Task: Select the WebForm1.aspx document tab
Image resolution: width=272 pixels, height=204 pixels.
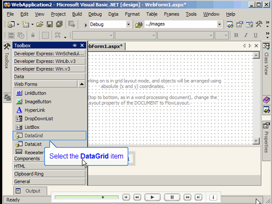Action: coord(106,46)
